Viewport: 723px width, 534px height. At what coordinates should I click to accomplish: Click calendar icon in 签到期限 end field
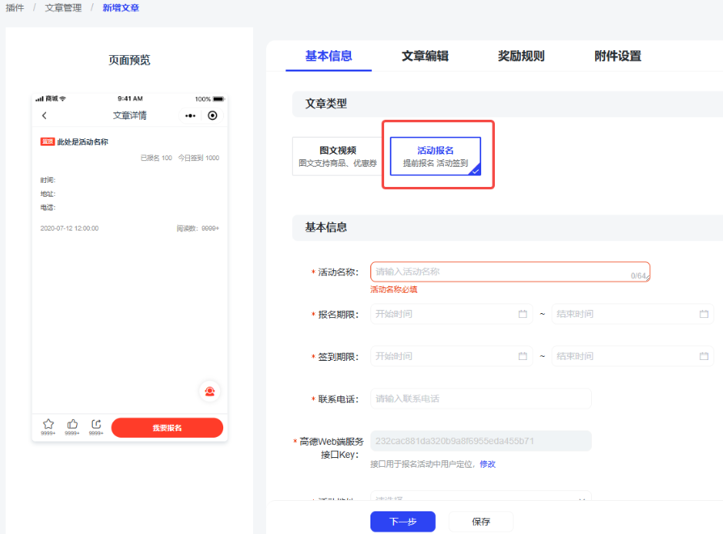[x=704, y=356]
